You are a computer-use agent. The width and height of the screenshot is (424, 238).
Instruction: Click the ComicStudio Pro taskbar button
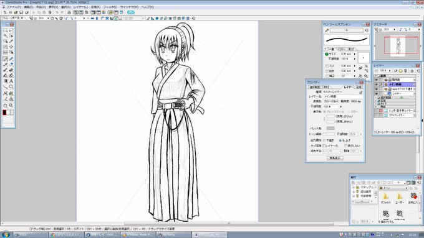[x=210, y=235]
